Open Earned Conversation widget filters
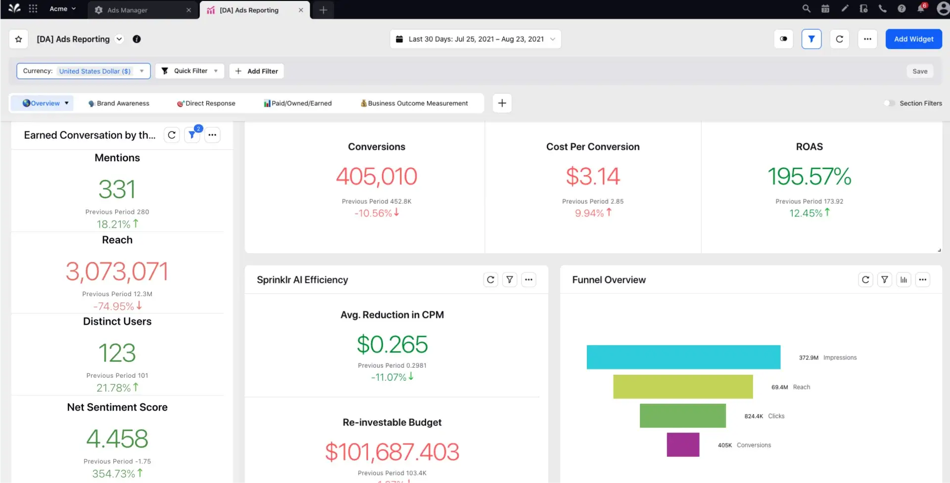950x483 pixels. point(192,135)
